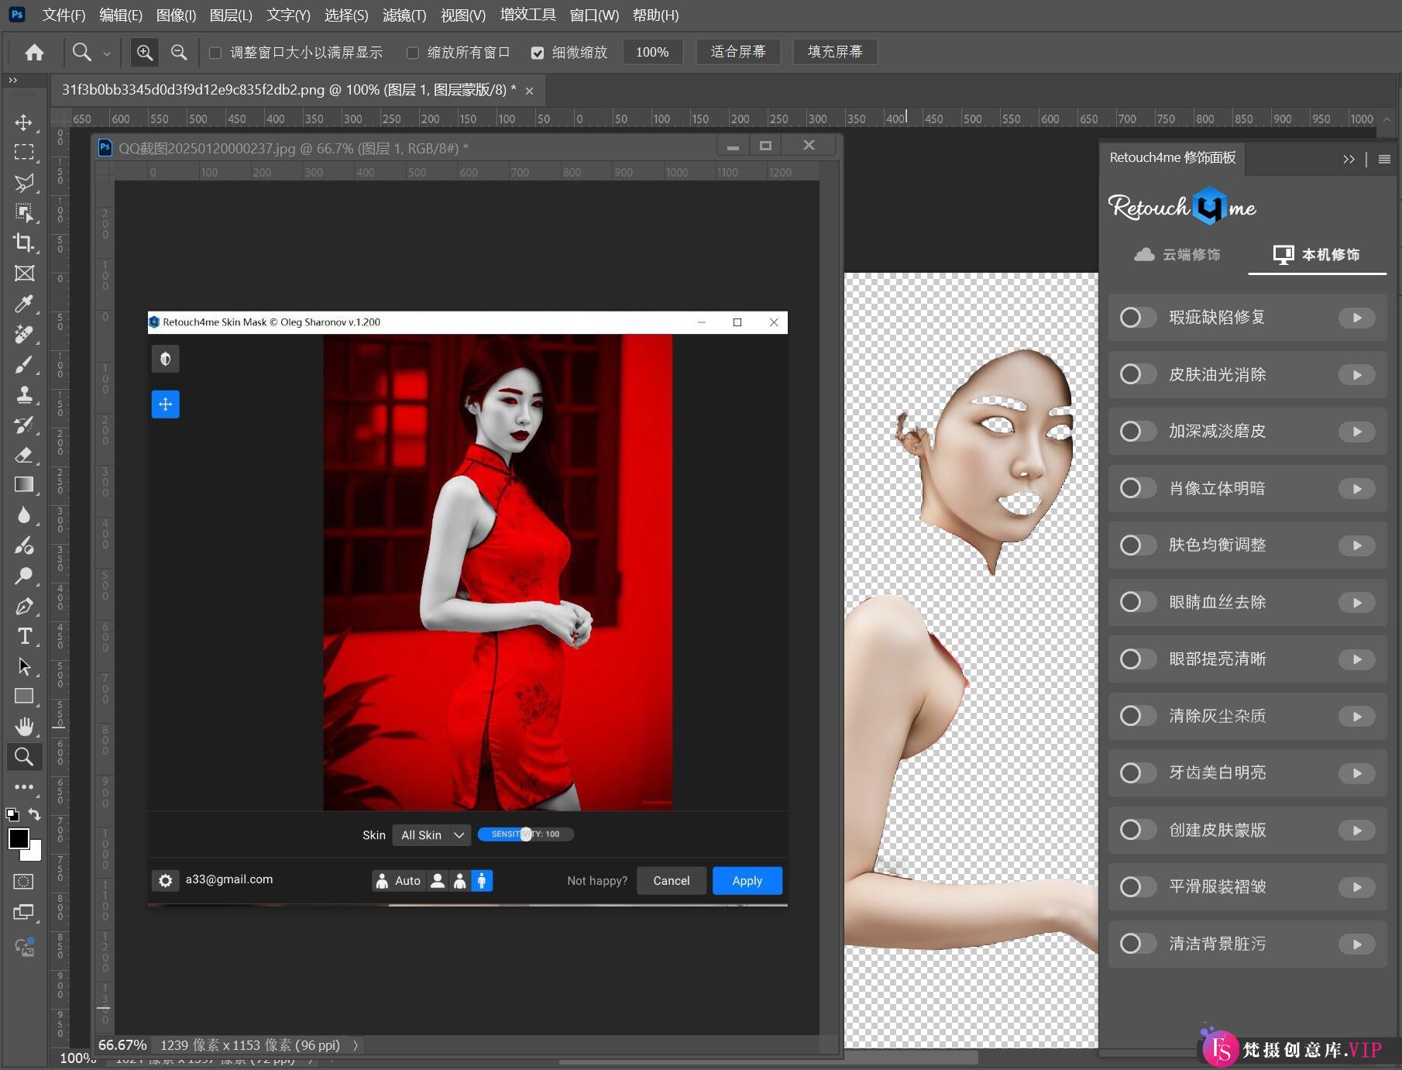Screen dimensions: 1402x1070
Task: Adjust the SENSITIVITY slider
Action: tap(525, 834)
